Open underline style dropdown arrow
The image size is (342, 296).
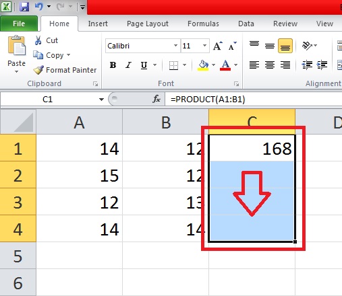click(154, 65)
